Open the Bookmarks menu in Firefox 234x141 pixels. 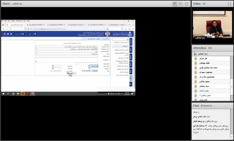tap(19, 21)
